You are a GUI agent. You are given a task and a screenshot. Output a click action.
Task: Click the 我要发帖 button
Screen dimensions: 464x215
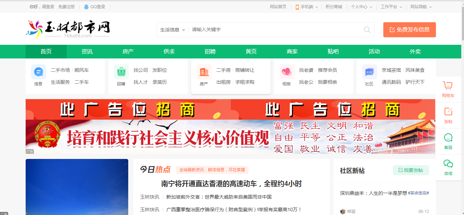point(411,170)
